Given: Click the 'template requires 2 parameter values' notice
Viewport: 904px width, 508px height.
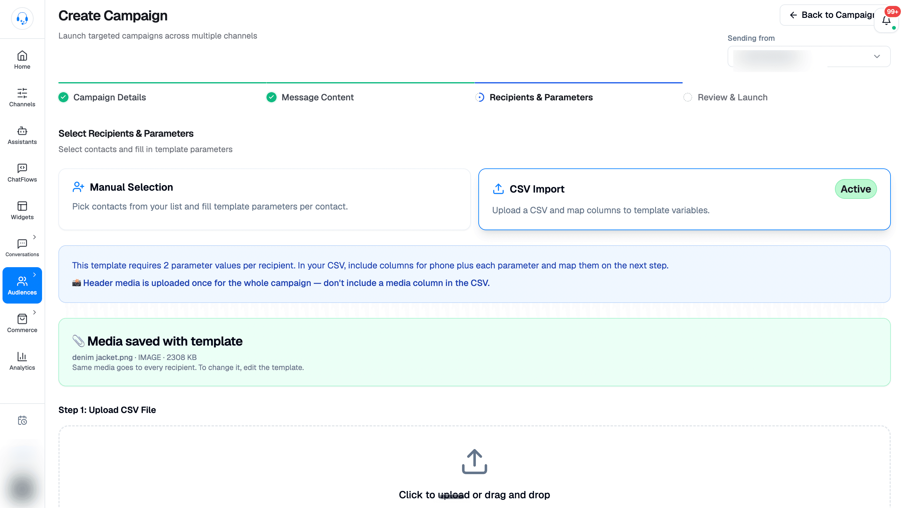Looking at the screenshot, I should point(370,265).
